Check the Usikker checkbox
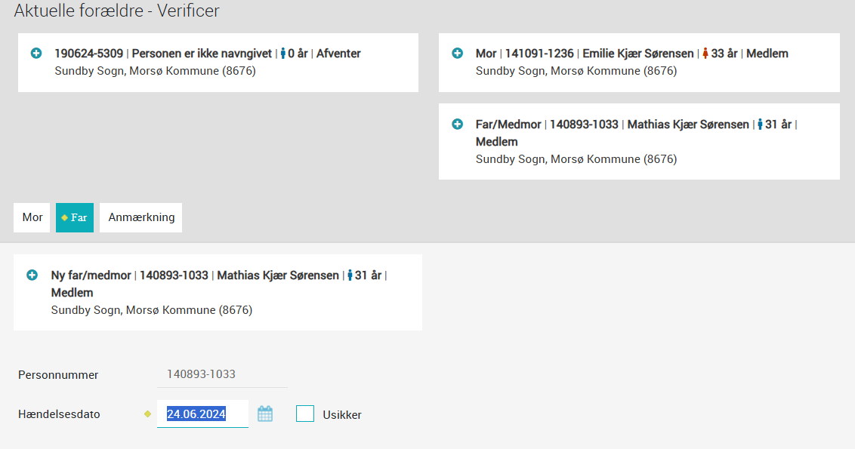The image size is (855, 449). coord(305,414)
